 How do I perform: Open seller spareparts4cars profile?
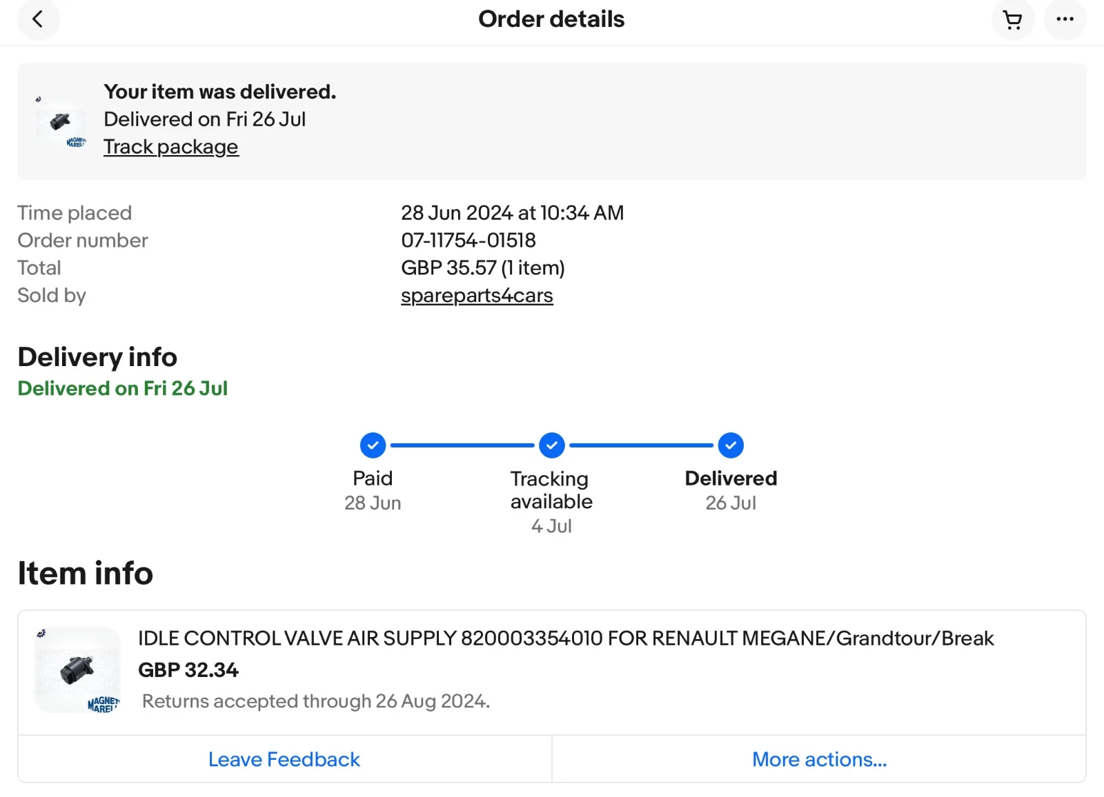click(x=477, y=295)
